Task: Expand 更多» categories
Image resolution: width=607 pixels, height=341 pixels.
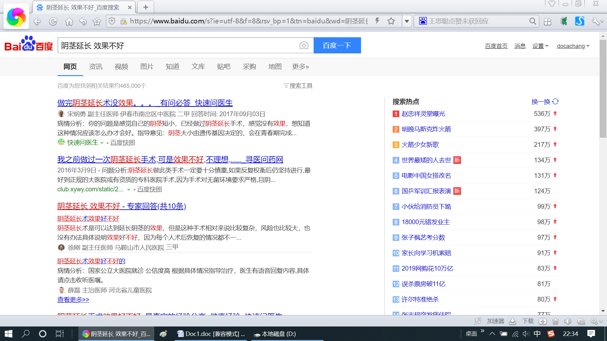Action: click(301, 67)
